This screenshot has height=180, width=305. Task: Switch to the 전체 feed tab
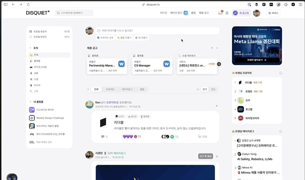tap(96, 90)
